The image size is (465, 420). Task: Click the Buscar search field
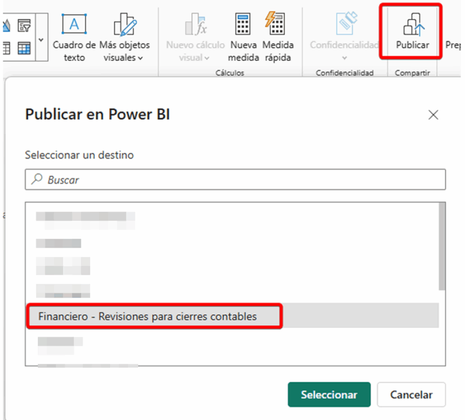click(x=235, y=180)
